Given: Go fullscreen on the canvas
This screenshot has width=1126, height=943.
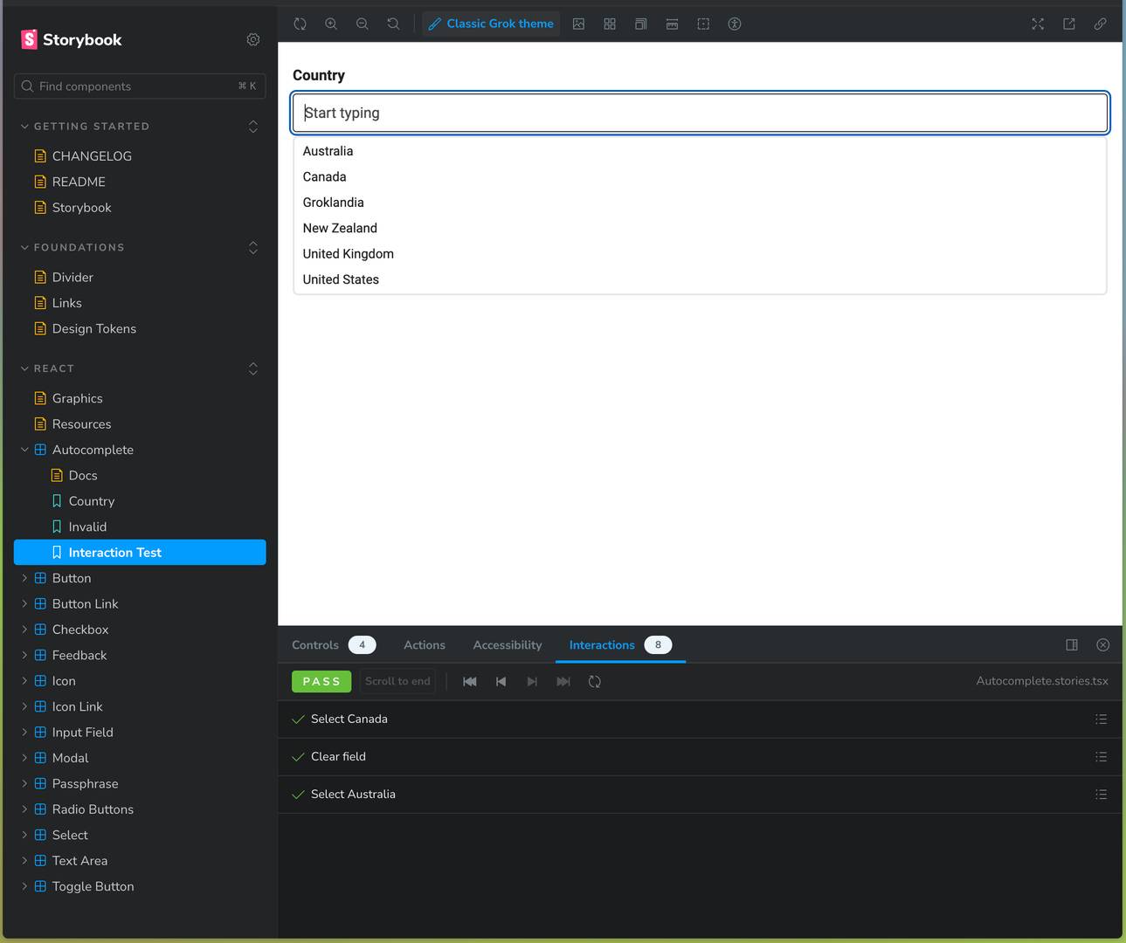Looking at the screenshot, I should coord(1037,24).
